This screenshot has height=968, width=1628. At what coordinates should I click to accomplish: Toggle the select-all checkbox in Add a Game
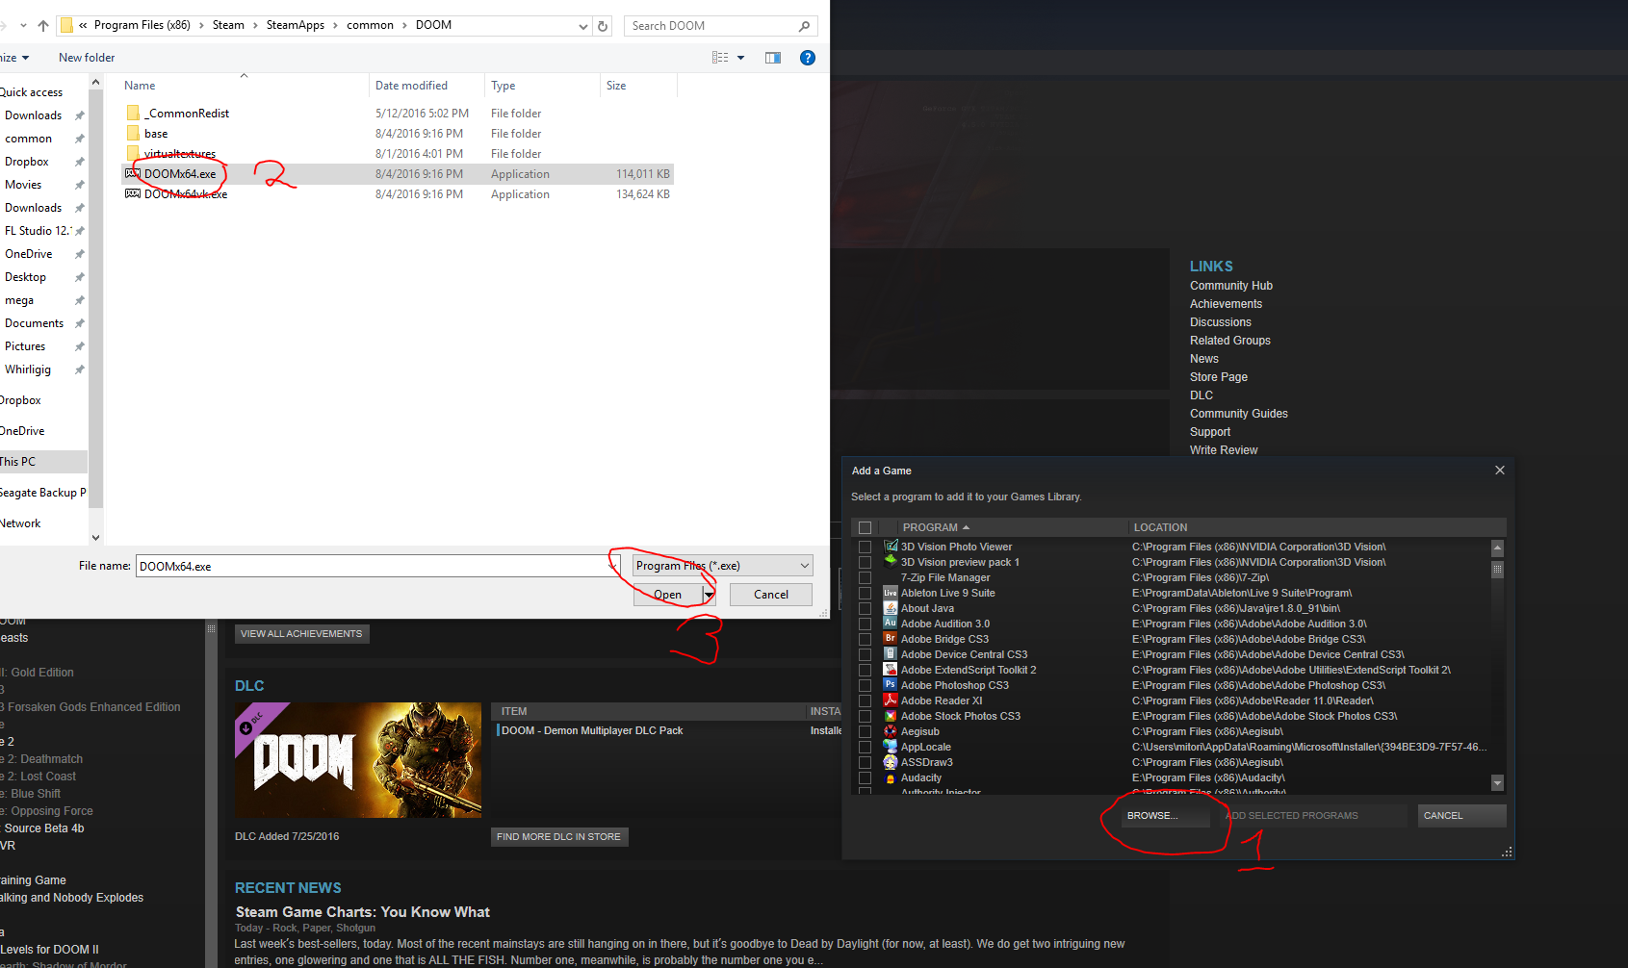(x=865, y=527)
